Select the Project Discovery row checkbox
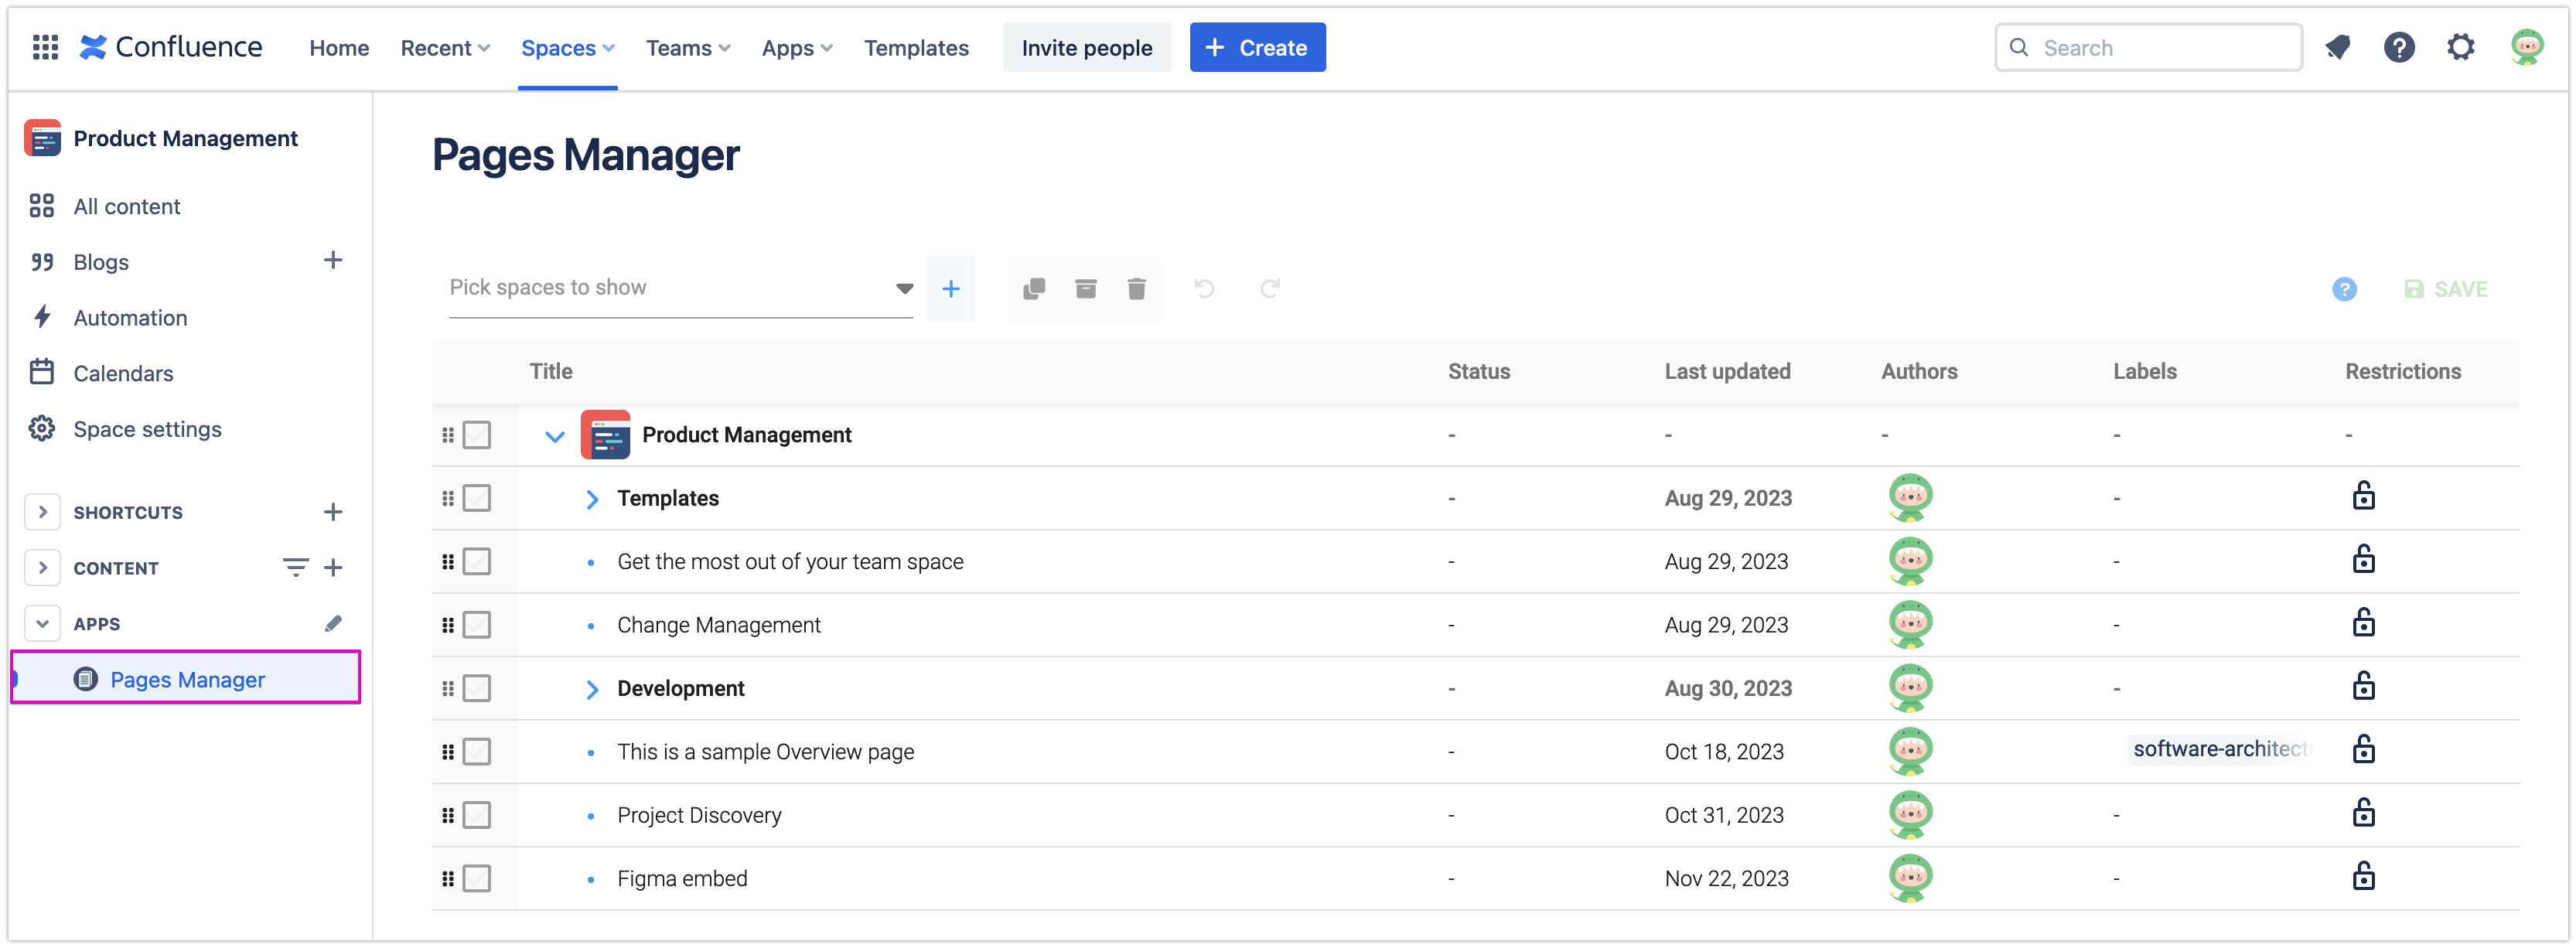Image resolution: width=2576 pixels, height=948 pixels. pos(477,815)
